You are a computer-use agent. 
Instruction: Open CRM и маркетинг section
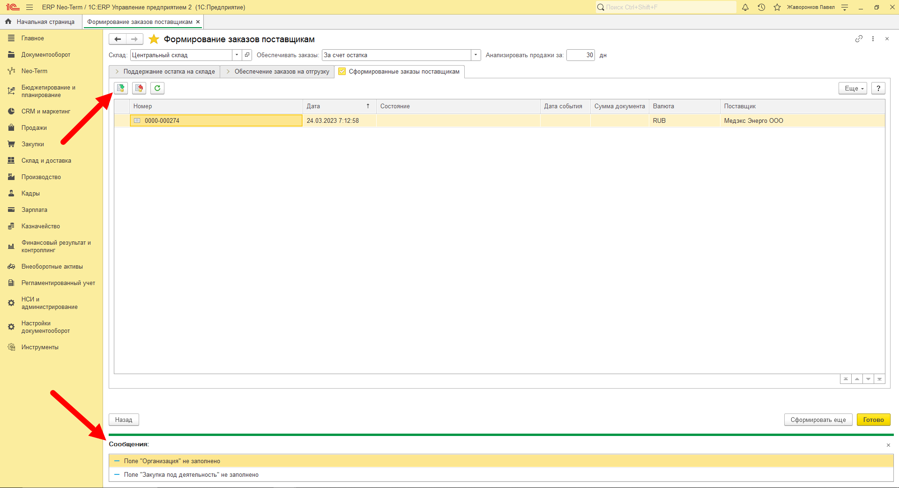click(46, 112)
